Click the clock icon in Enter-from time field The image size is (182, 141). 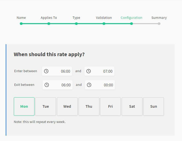46,71
